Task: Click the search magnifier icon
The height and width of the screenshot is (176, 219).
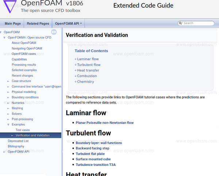Action: 180,23
